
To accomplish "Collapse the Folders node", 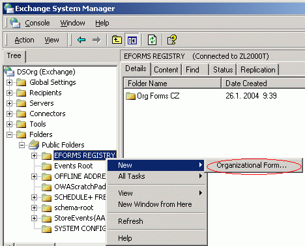I will [9, 134].
